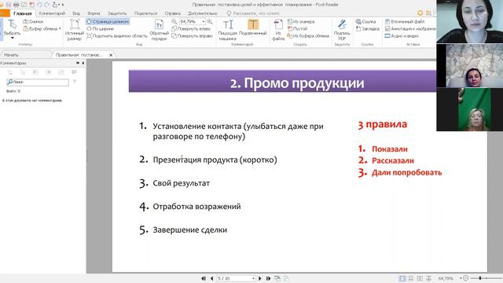Toggle facing pages view mode in status bar
Viewport: 503px width, 283px height.
click(x=420, y=278)
